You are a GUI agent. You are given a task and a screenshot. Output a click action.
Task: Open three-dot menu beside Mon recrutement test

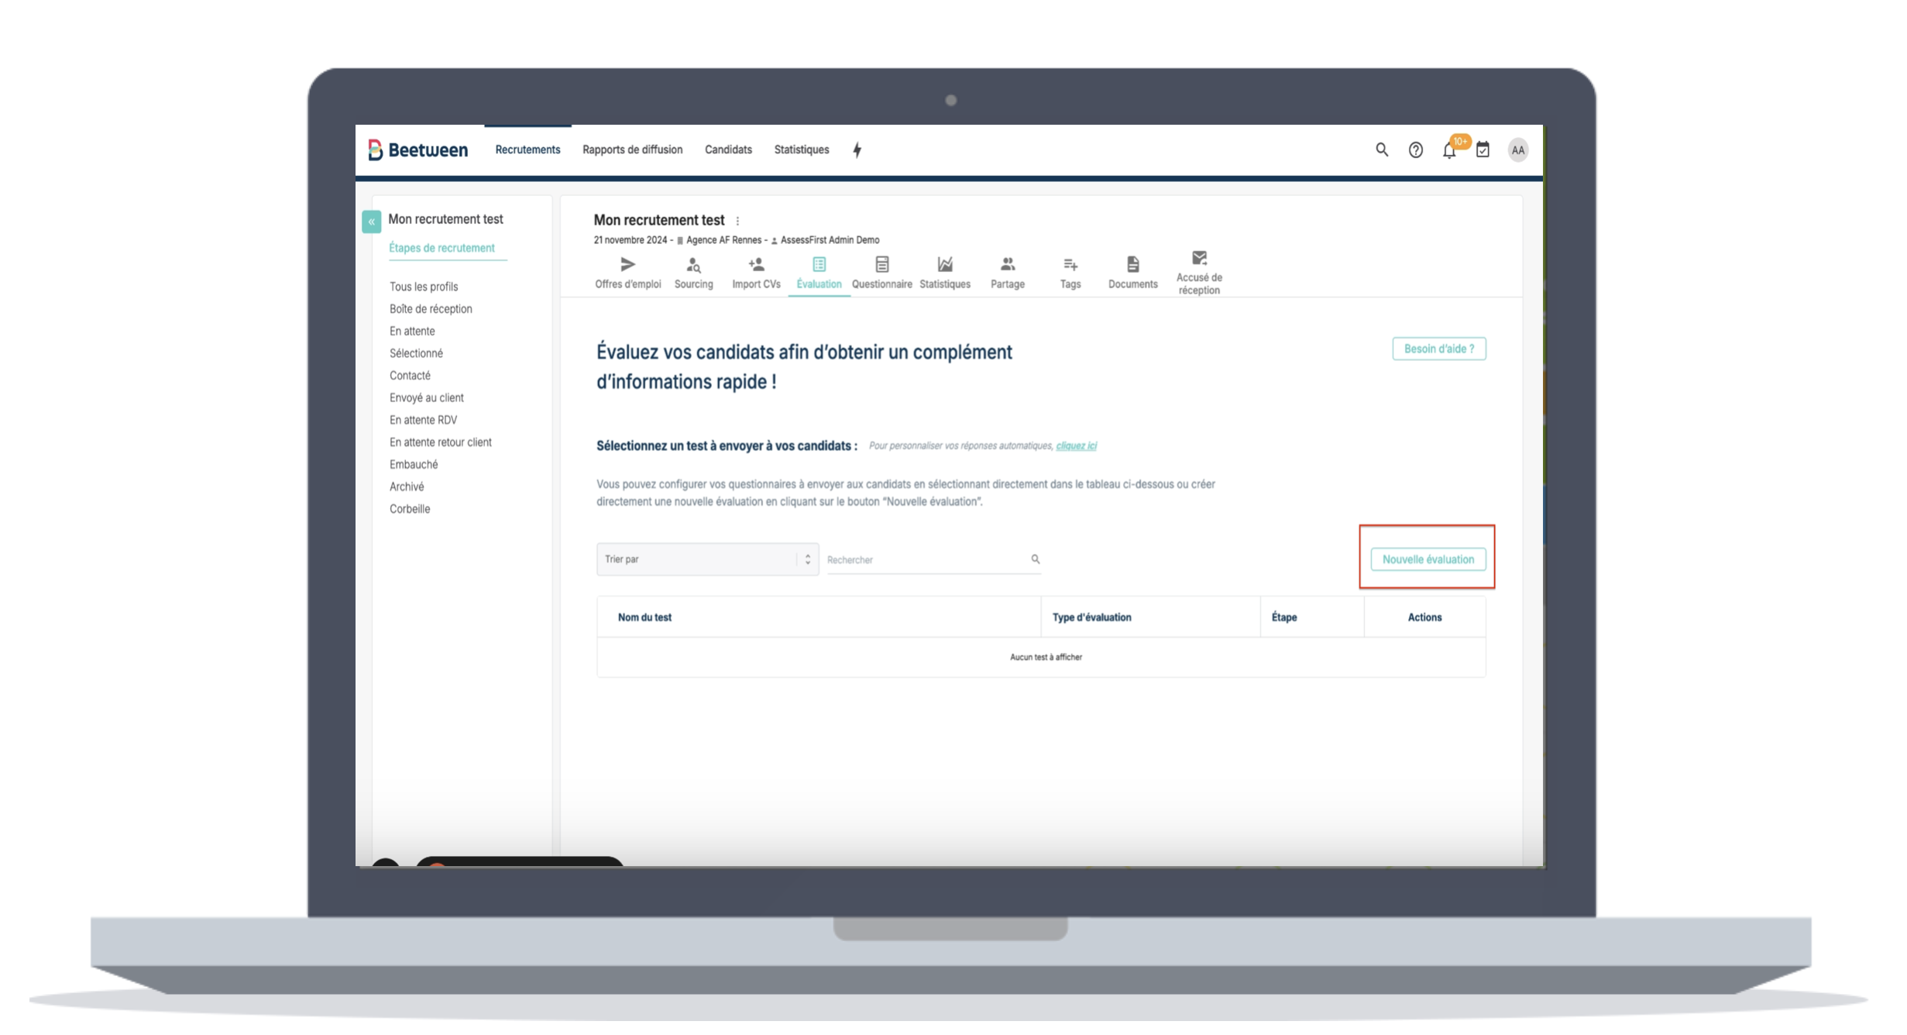pos(737,221)
